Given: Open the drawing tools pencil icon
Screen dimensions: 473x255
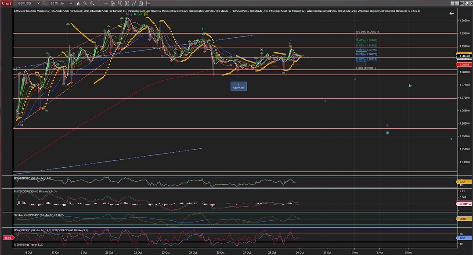Looking at the screenshot, I should (85, 4).
